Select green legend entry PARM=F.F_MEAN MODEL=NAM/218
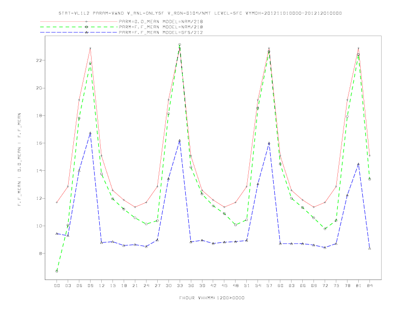This screenshot has height=311, width=403. pyautogui.click(x=161, y=27)
